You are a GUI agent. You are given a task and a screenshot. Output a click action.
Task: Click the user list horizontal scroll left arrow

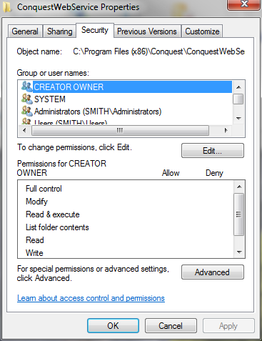coord(24,130)
